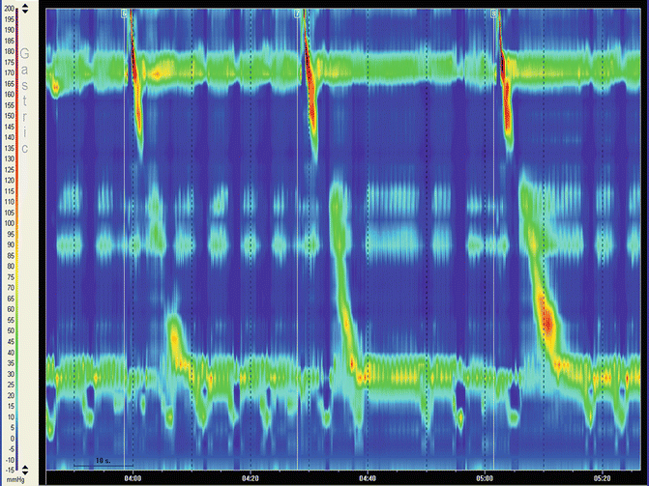649x486 pixels.
Task: Select the third swallow marker at plot top
Action: tap(494, 14)
